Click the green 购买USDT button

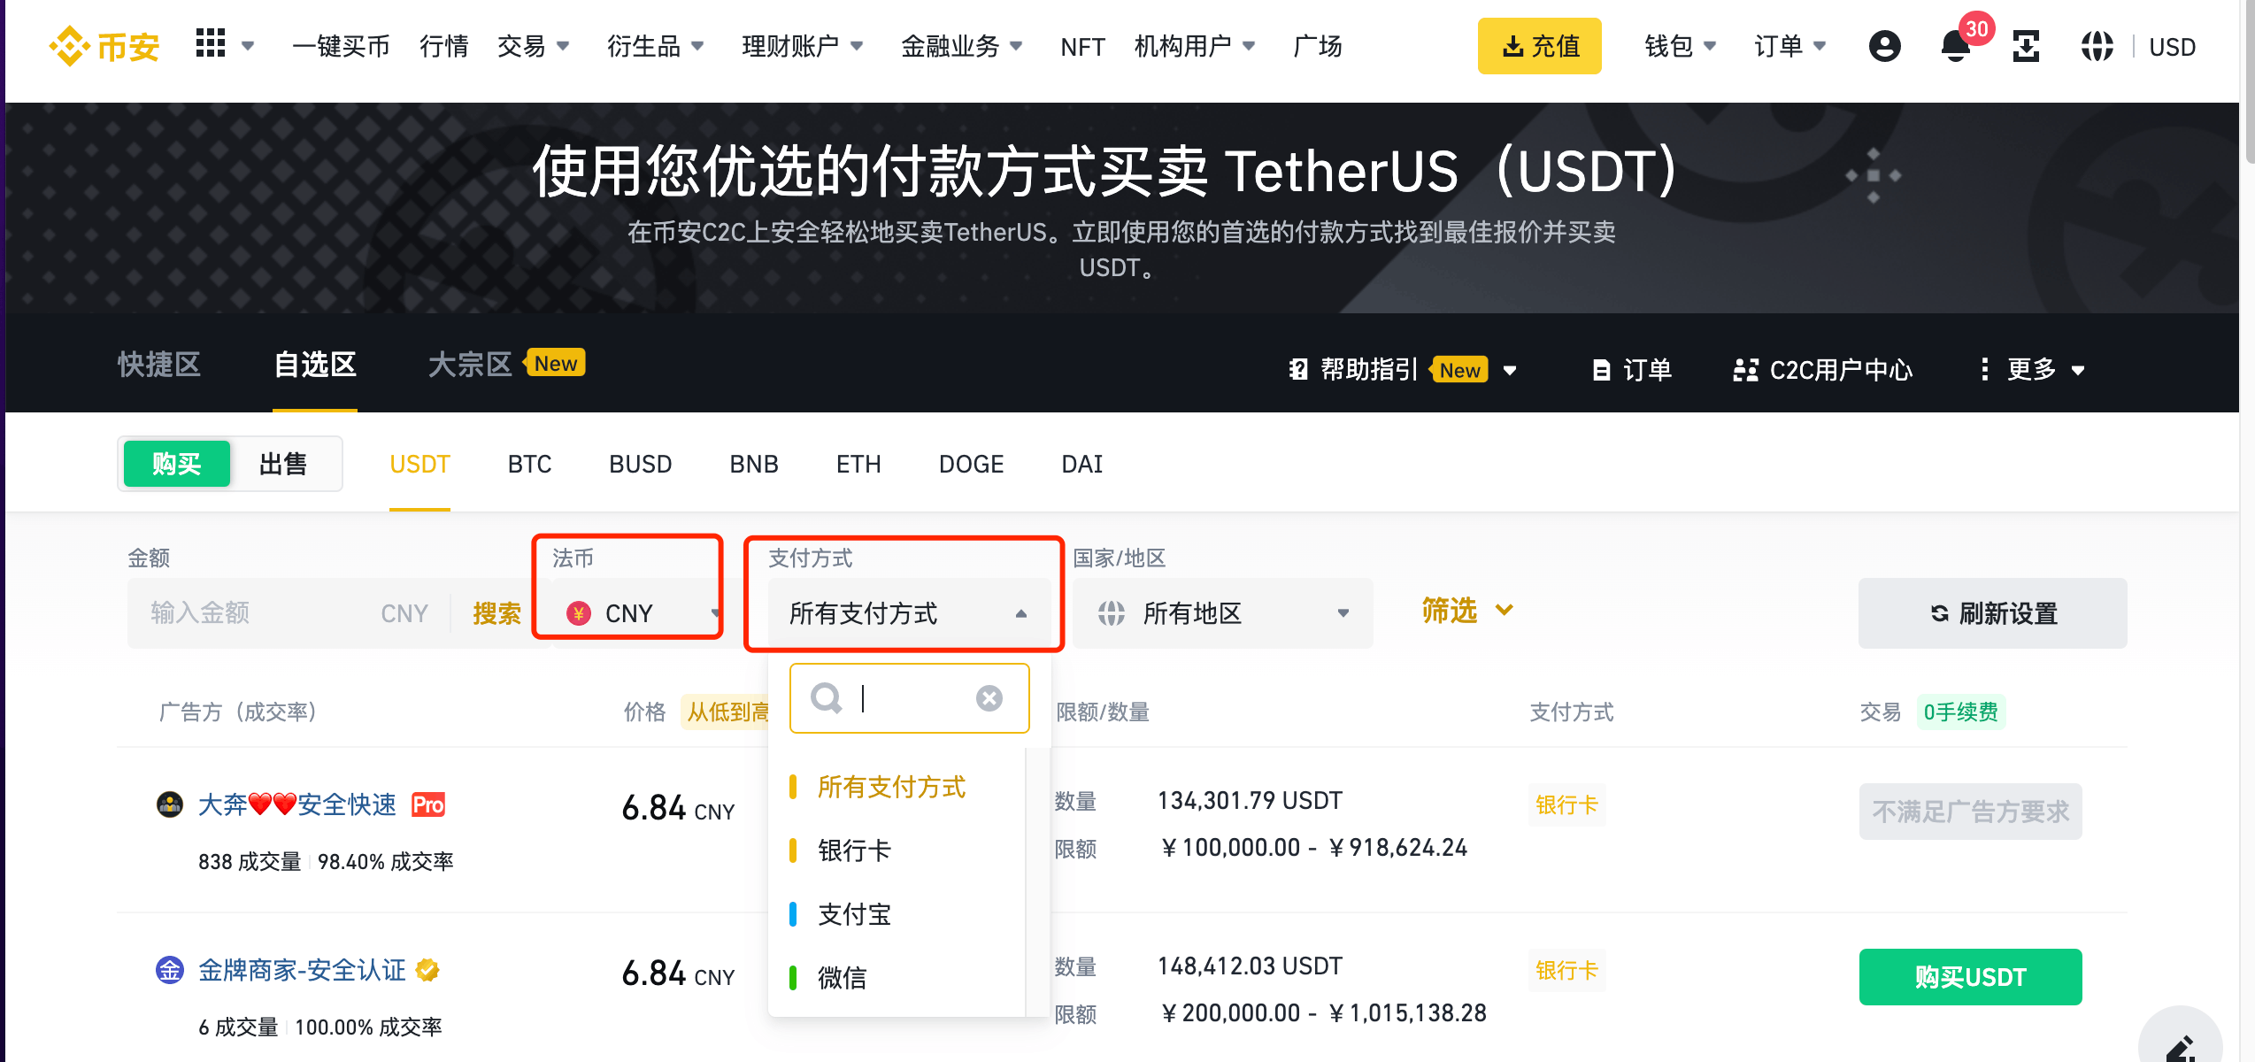point(1970,977)
